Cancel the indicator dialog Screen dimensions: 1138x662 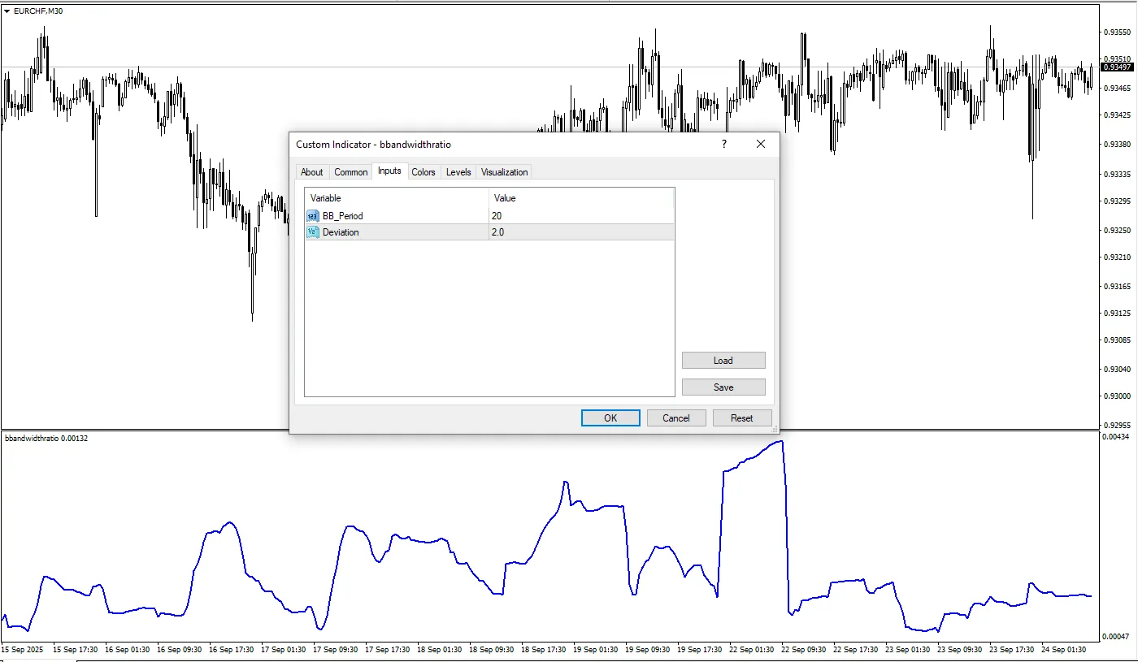676,418
